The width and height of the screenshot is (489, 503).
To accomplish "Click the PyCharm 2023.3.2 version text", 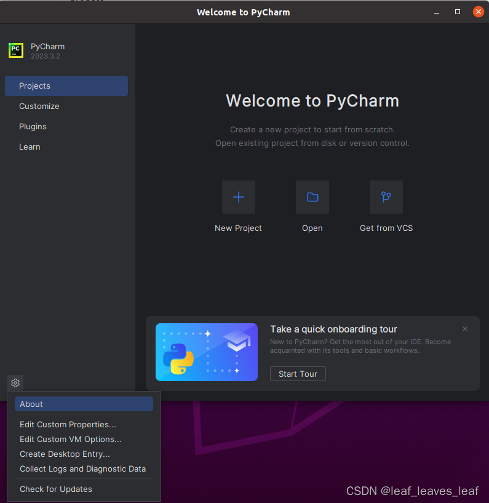I will tap(45, 56).
